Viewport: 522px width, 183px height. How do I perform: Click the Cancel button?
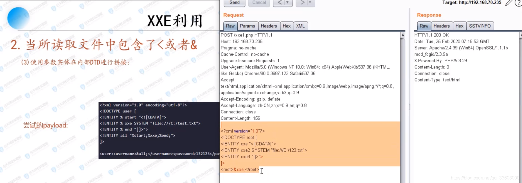click(x=259, y=3)
